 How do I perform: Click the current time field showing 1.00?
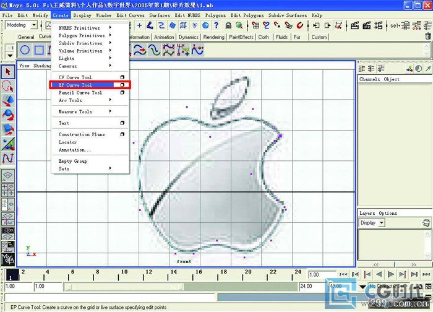pos(322,275)
